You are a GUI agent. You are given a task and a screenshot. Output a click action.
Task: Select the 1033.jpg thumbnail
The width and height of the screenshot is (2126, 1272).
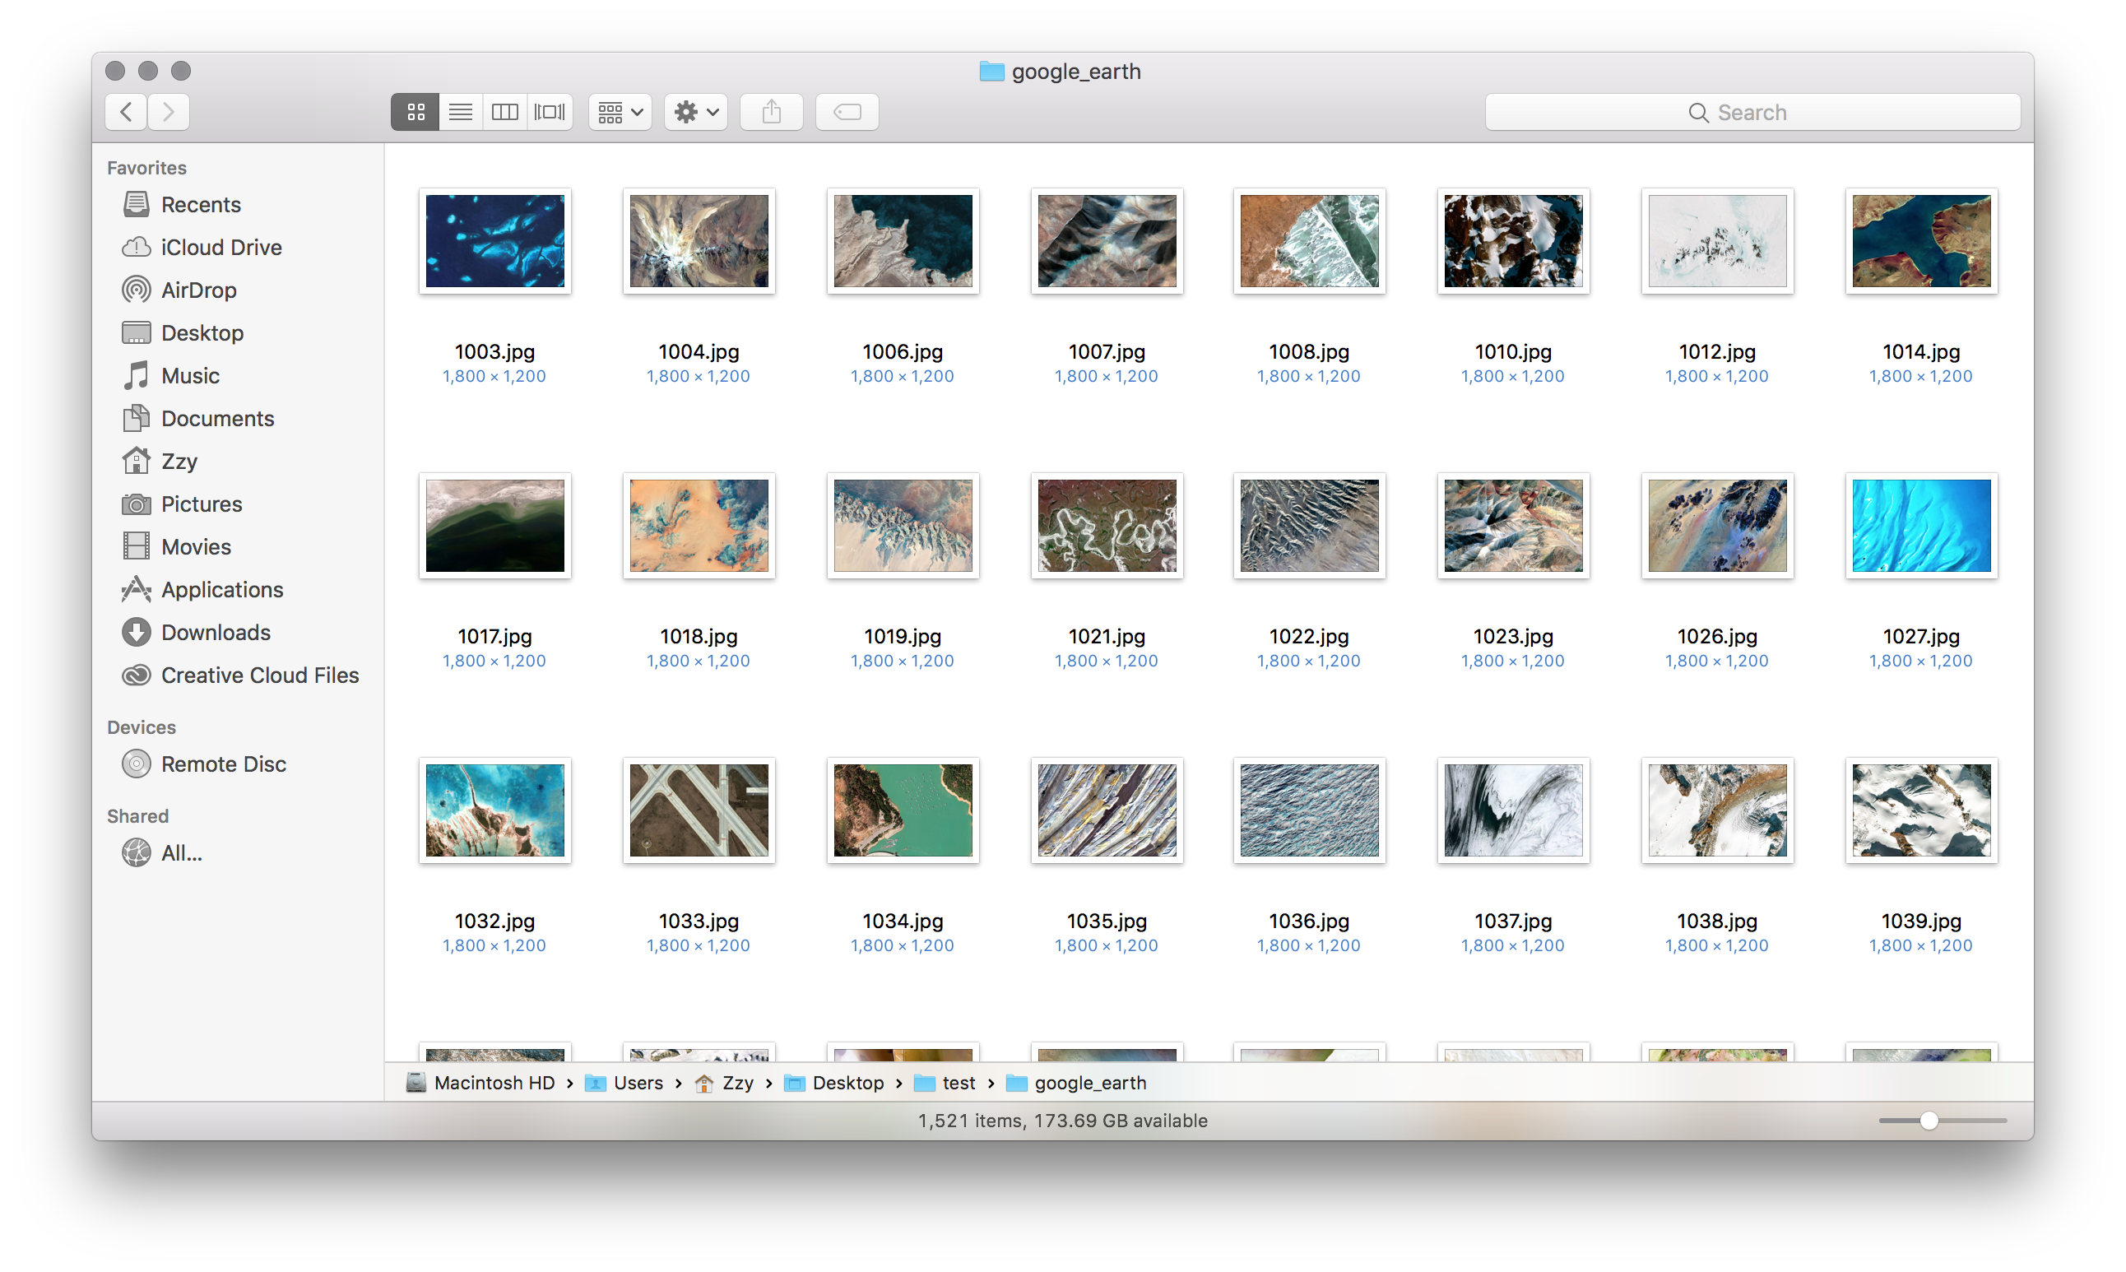[x=699, y=810]
